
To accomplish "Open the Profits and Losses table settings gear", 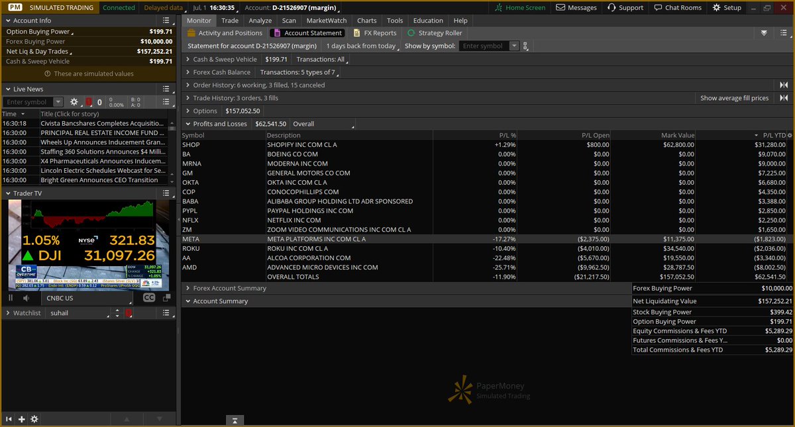I will [x=789, y=135].
